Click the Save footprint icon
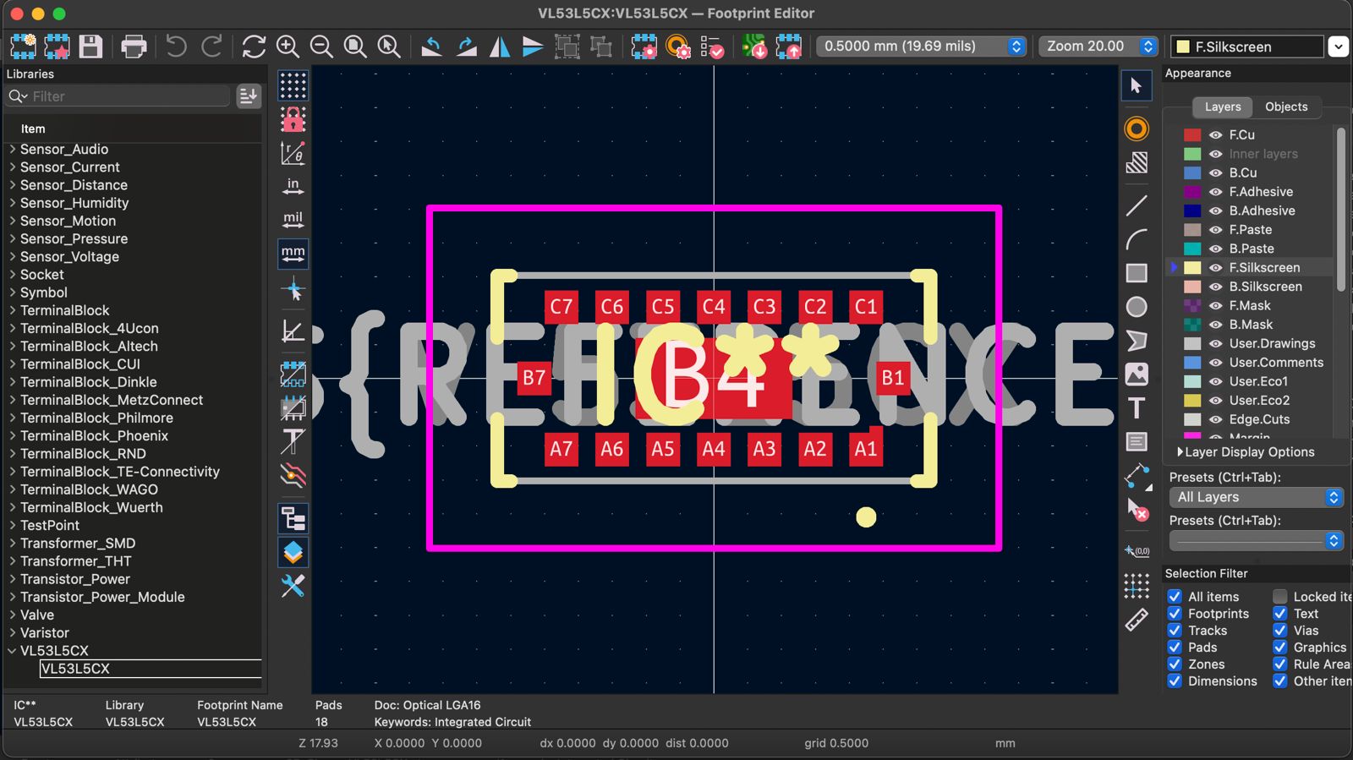 [x=90, y=46]
